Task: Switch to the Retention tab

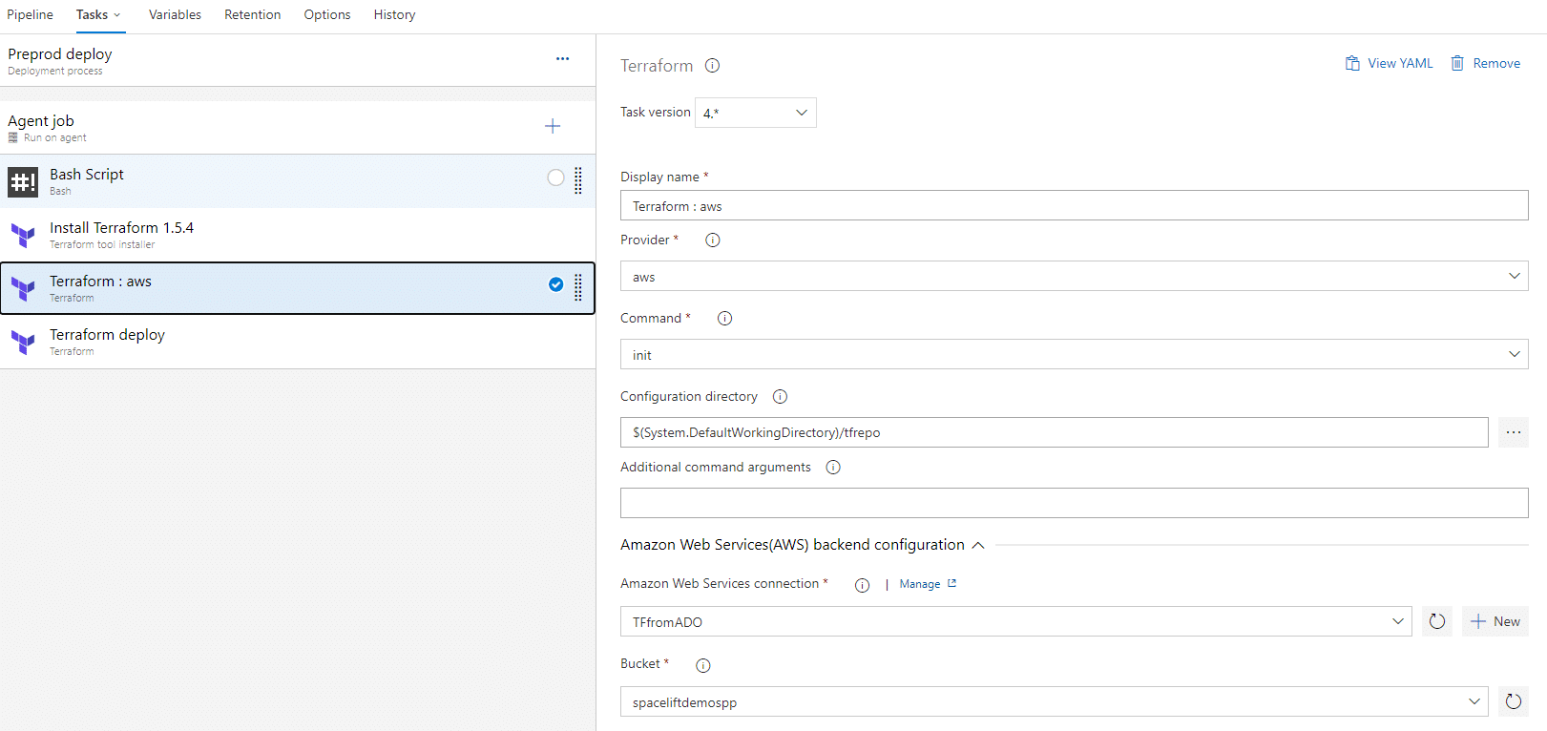Action: 253,14
